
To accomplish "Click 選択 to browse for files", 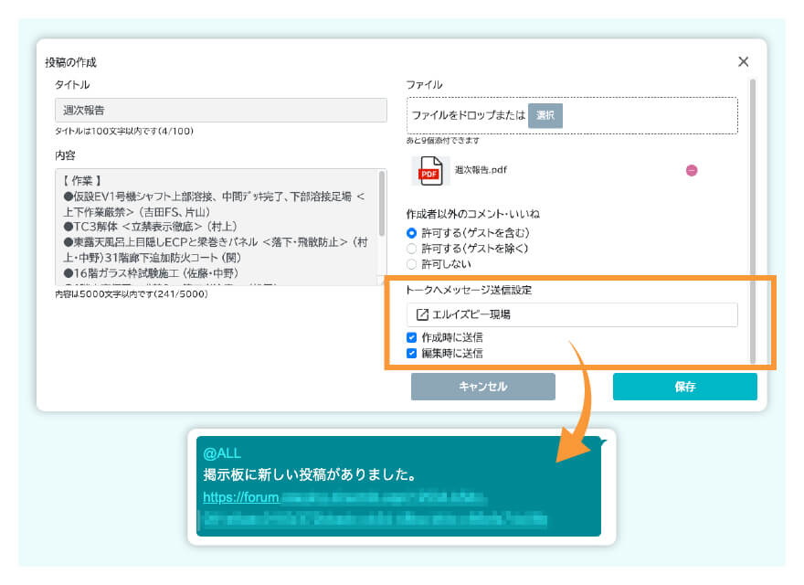I will (545, 115).
